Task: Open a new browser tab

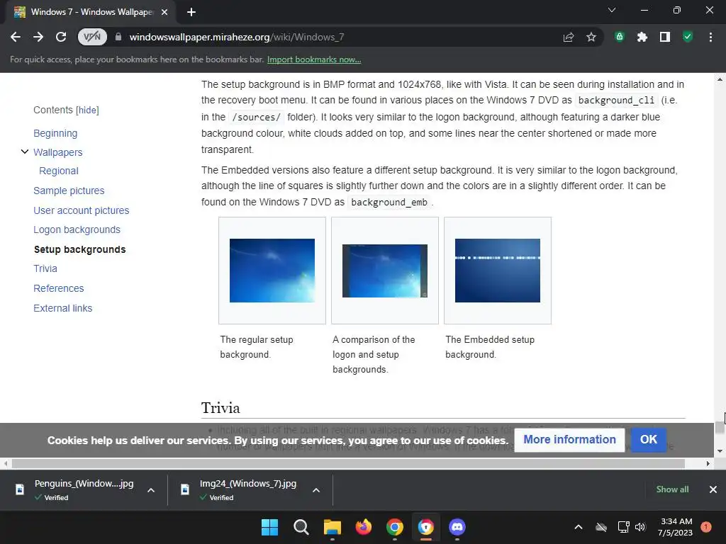Action: coord(191,12)
